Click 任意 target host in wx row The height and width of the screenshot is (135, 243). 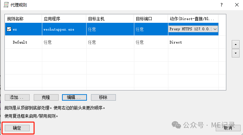pos(92,29)
